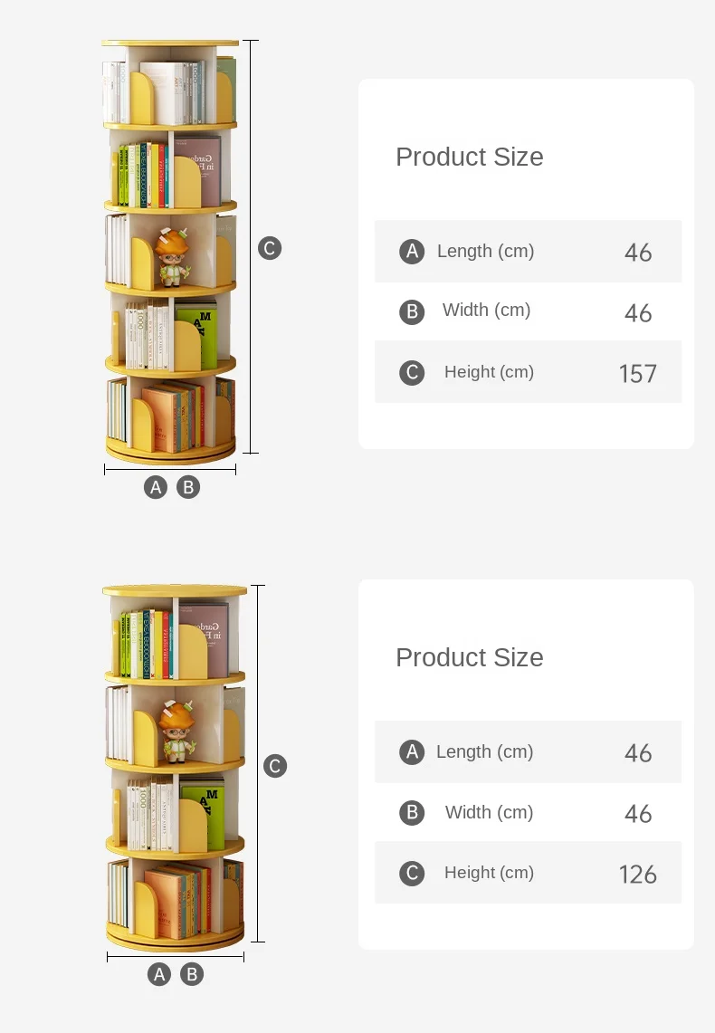The image size is (715, 1033).
Task: Click the Length (cm) label in top table
Action: coord(485,251)
